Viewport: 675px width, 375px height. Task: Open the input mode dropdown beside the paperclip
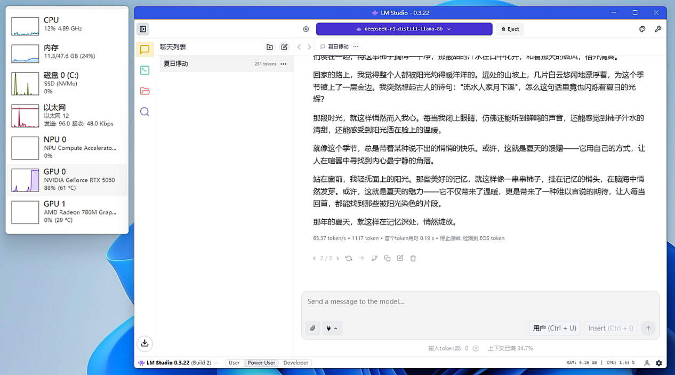click(332, 328)
